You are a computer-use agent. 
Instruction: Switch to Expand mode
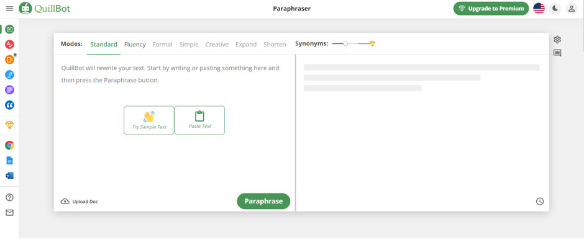246,44
